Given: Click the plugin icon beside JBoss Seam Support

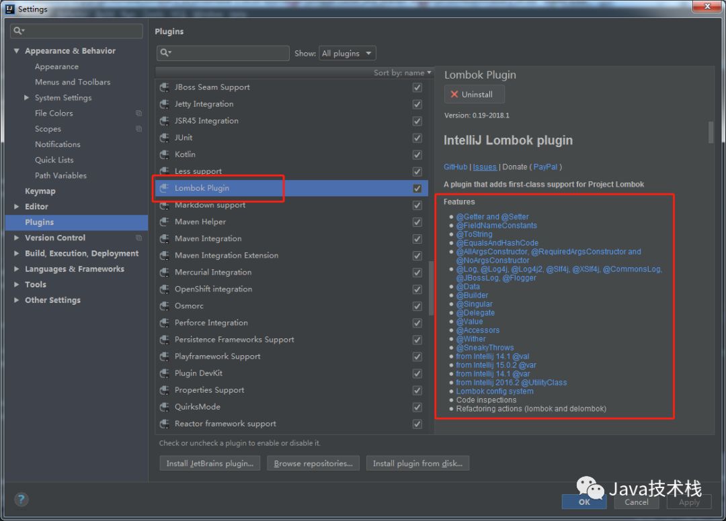Looking at the screenshot, I should 165,87.
